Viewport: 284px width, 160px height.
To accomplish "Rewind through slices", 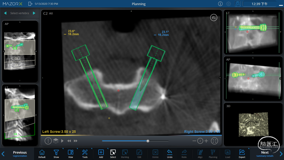I will 69,141.
